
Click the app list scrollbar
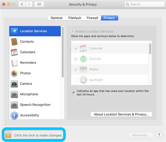coord(150,49)
